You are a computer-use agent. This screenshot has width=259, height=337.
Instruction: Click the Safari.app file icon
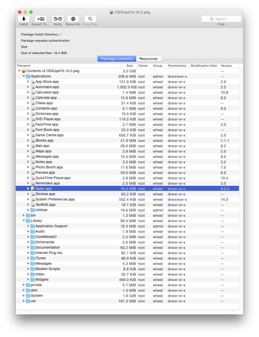click(33, 189)
